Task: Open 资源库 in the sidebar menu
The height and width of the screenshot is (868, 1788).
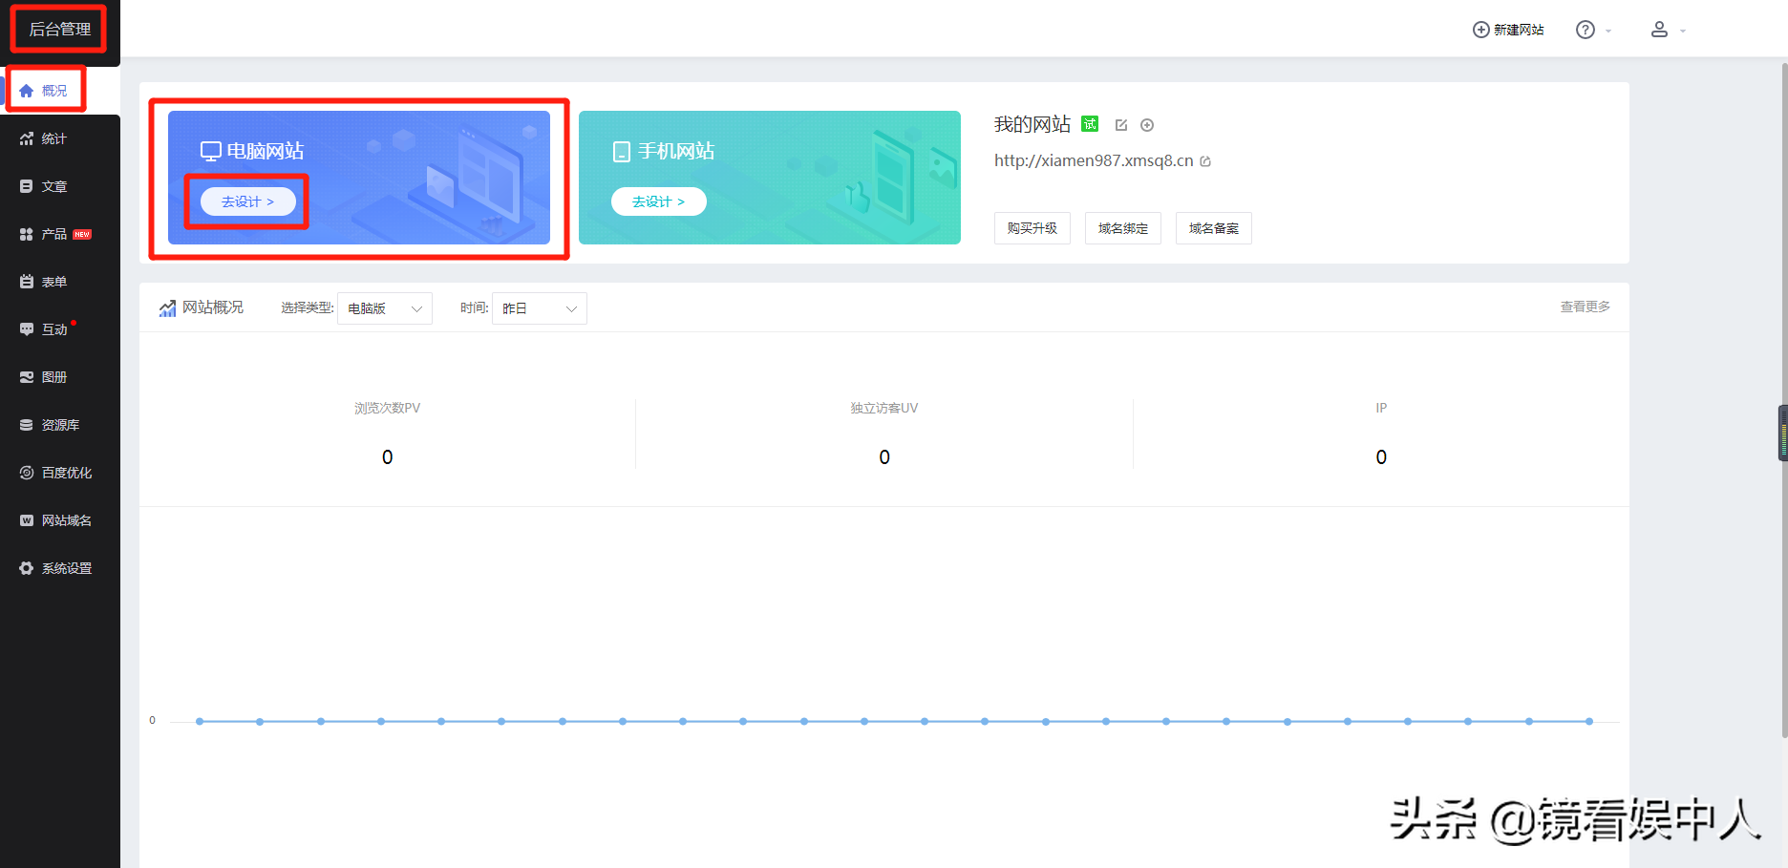Action: point(60,425)
